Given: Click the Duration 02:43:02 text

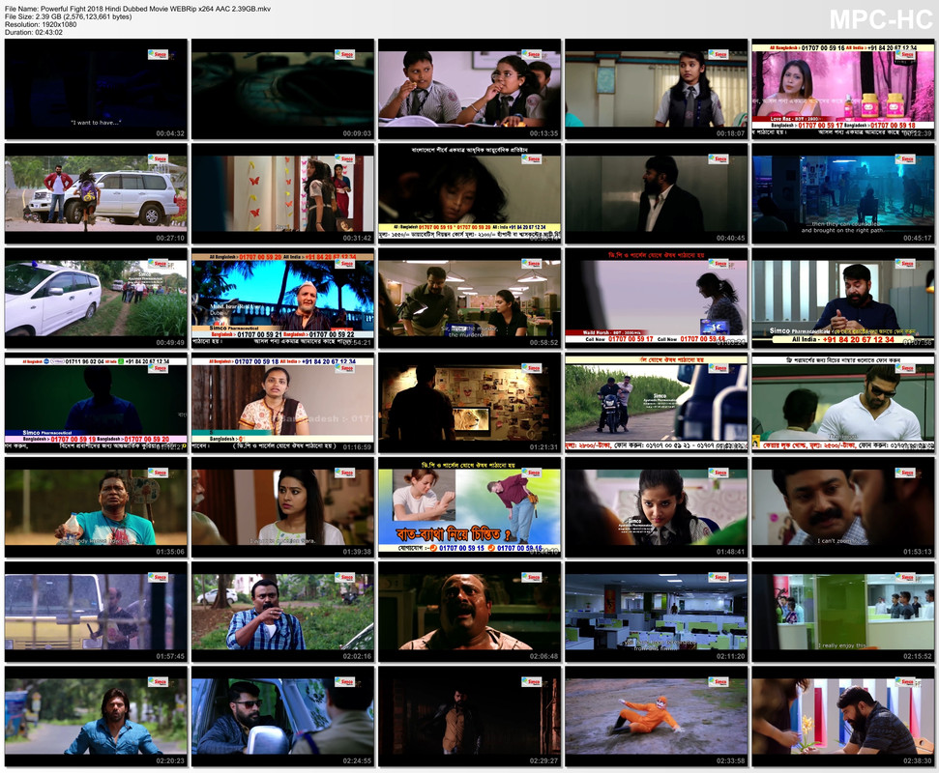Looking at the screenshot, I should [x=34, y=32].
